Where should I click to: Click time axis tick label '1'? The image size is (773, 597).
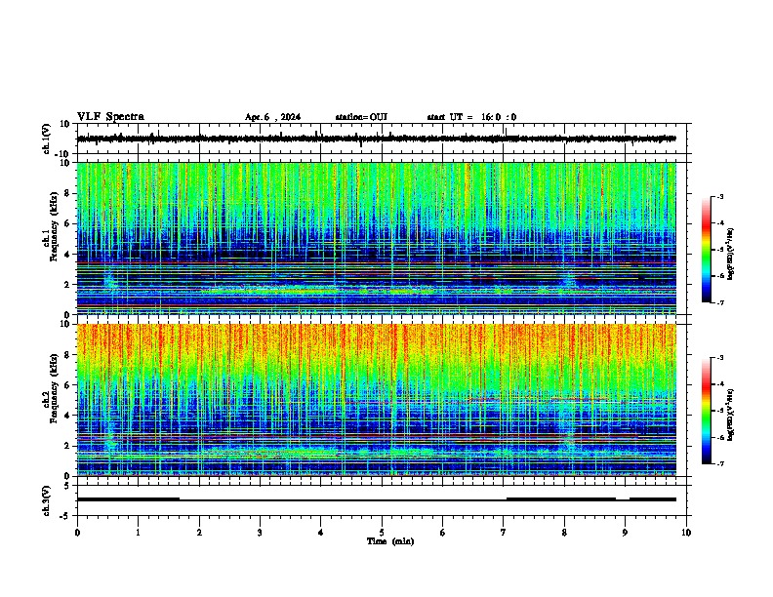(138, 533)
